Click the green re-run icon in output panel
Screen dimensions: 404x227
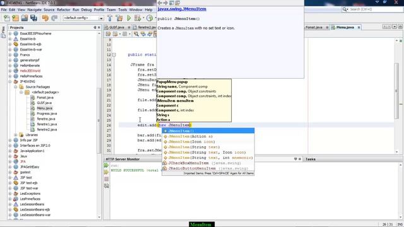tap(107, 165)
